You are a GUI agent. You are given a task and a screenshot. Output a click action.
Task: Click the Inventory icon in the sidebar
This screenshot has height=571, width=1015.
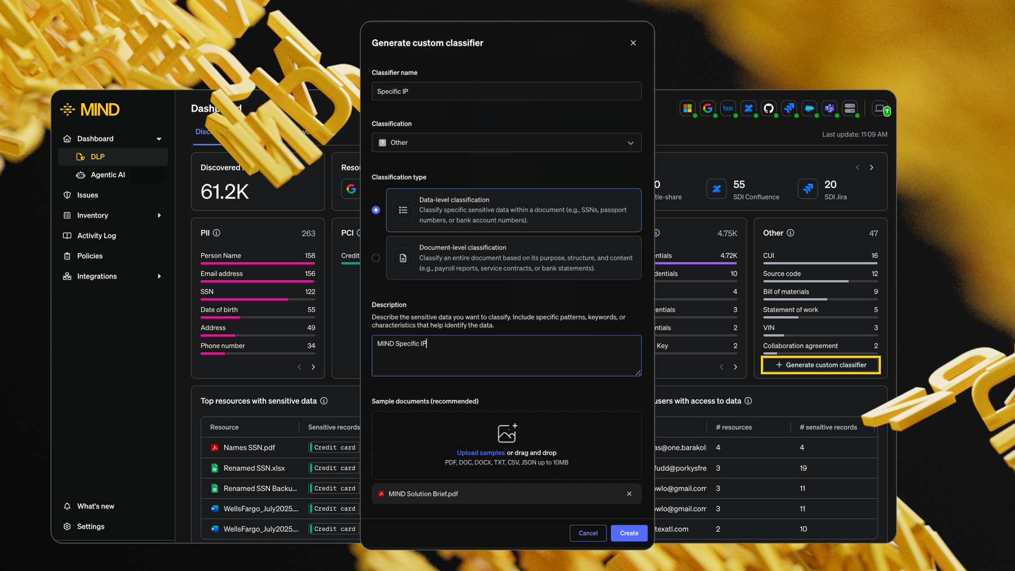pyautogui.click(x=67, y=215)
